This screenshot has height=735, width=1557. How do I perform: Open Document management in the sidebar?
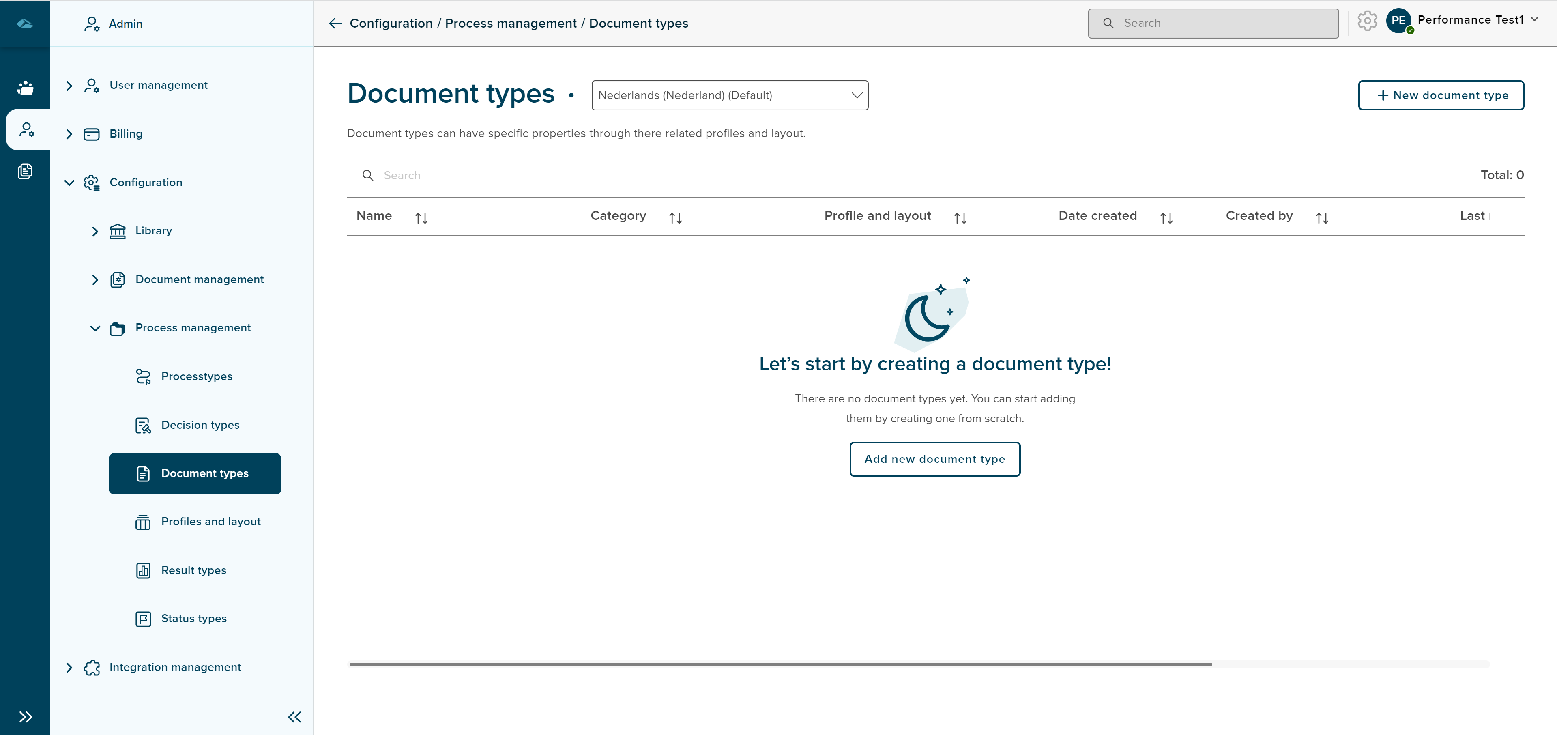[x=200, y=279]
